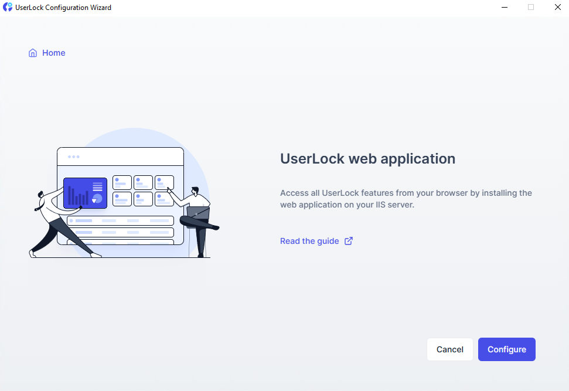The image size is (569, 391).
Task: Click the 'Access all UserLock features' description
Action: tap(406, 199)
